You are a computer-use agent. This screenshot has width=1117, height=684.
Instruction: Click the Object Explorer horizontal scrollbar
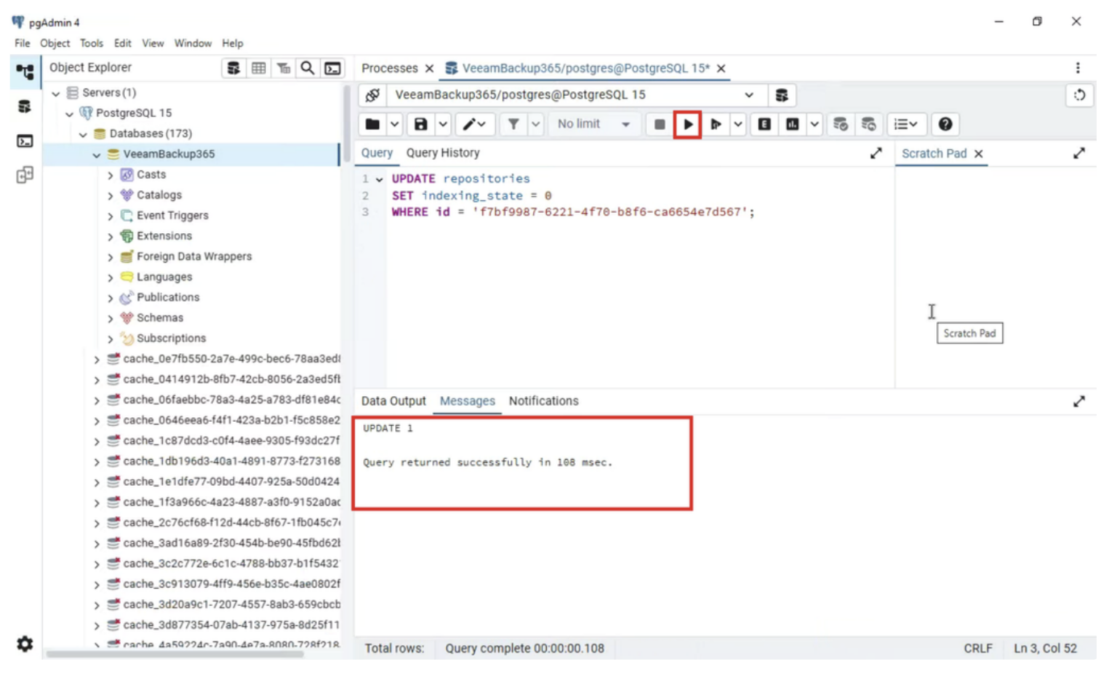(175, 653)
